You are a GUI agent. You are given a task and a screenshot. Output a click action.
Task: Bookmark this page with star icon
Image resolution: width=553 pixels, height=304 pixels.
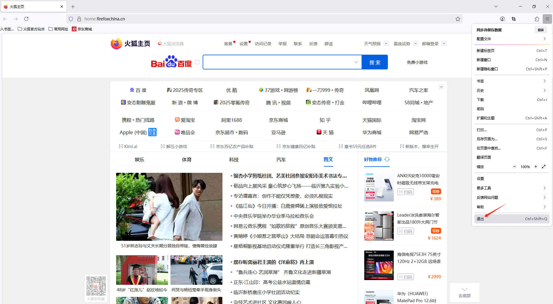pos(458,19)
